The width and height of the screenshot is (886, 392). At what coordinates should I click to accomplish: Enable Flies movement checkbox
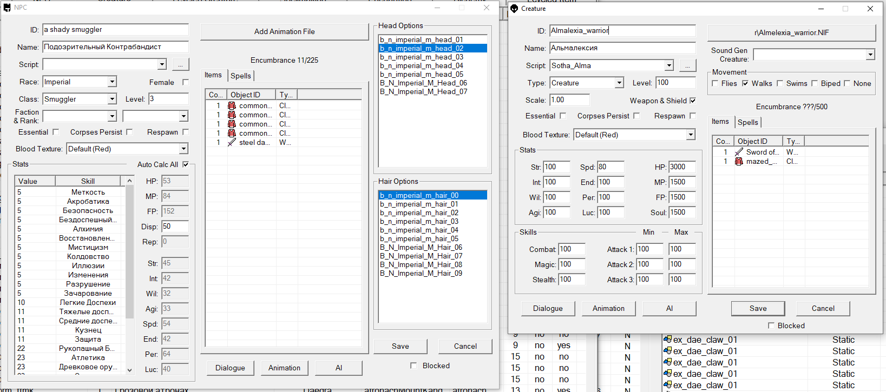click(716, 83)
